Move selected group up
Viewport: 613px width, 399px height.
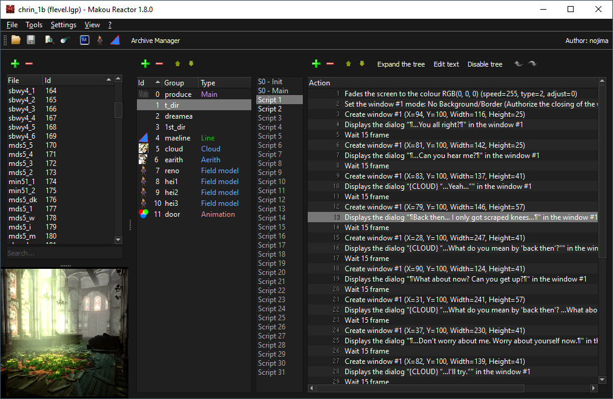pyautogui.click(x=177, y=64)
